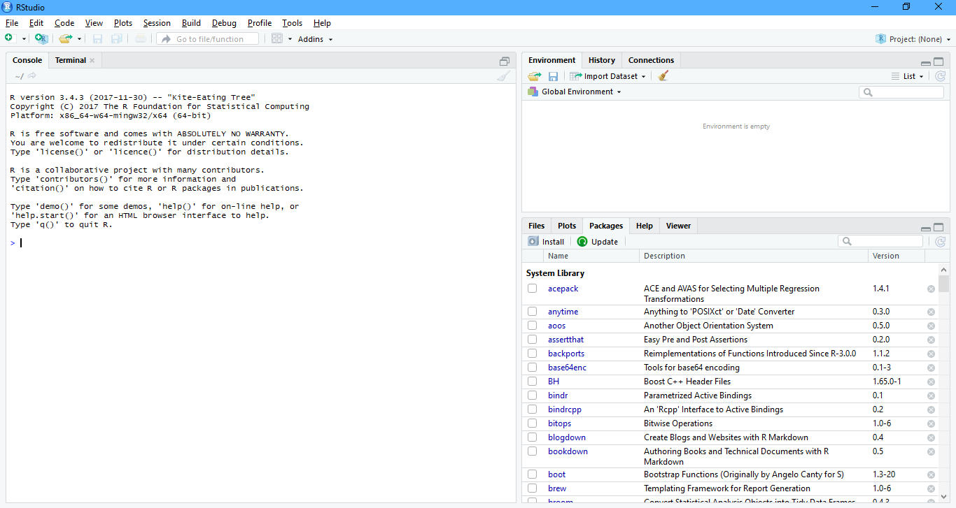Open the bookdown package link
The image size is (956, 508).
568,451
